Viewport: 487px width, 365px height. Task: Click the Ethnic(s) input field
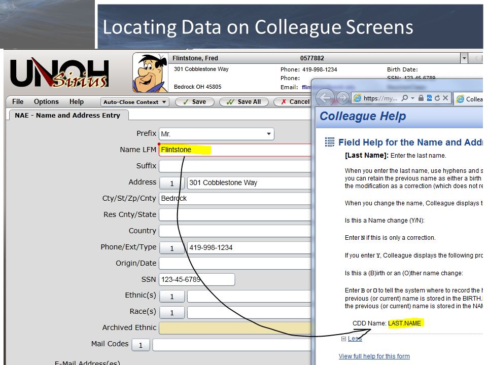click(249, 296)
